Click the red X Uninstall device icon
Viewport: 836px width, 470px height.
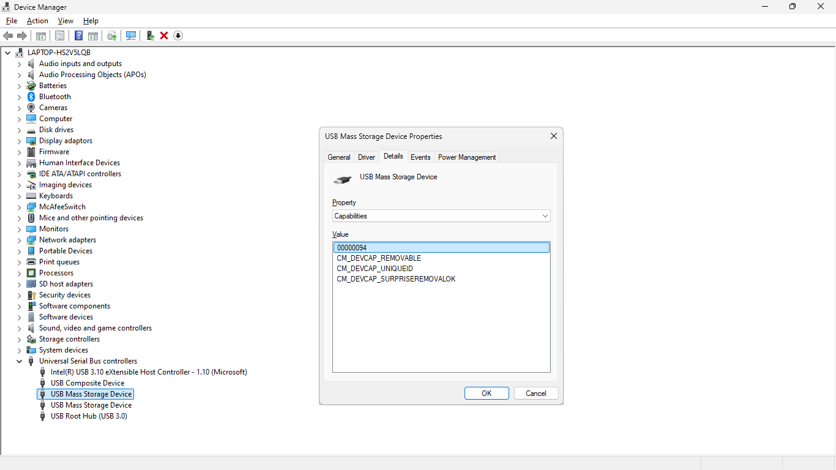[164, 35]
